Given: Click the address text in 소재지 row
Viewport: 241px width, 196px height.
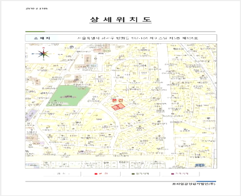Looking at the screenshot, I should pyautogui.click(x=138, y=38).
